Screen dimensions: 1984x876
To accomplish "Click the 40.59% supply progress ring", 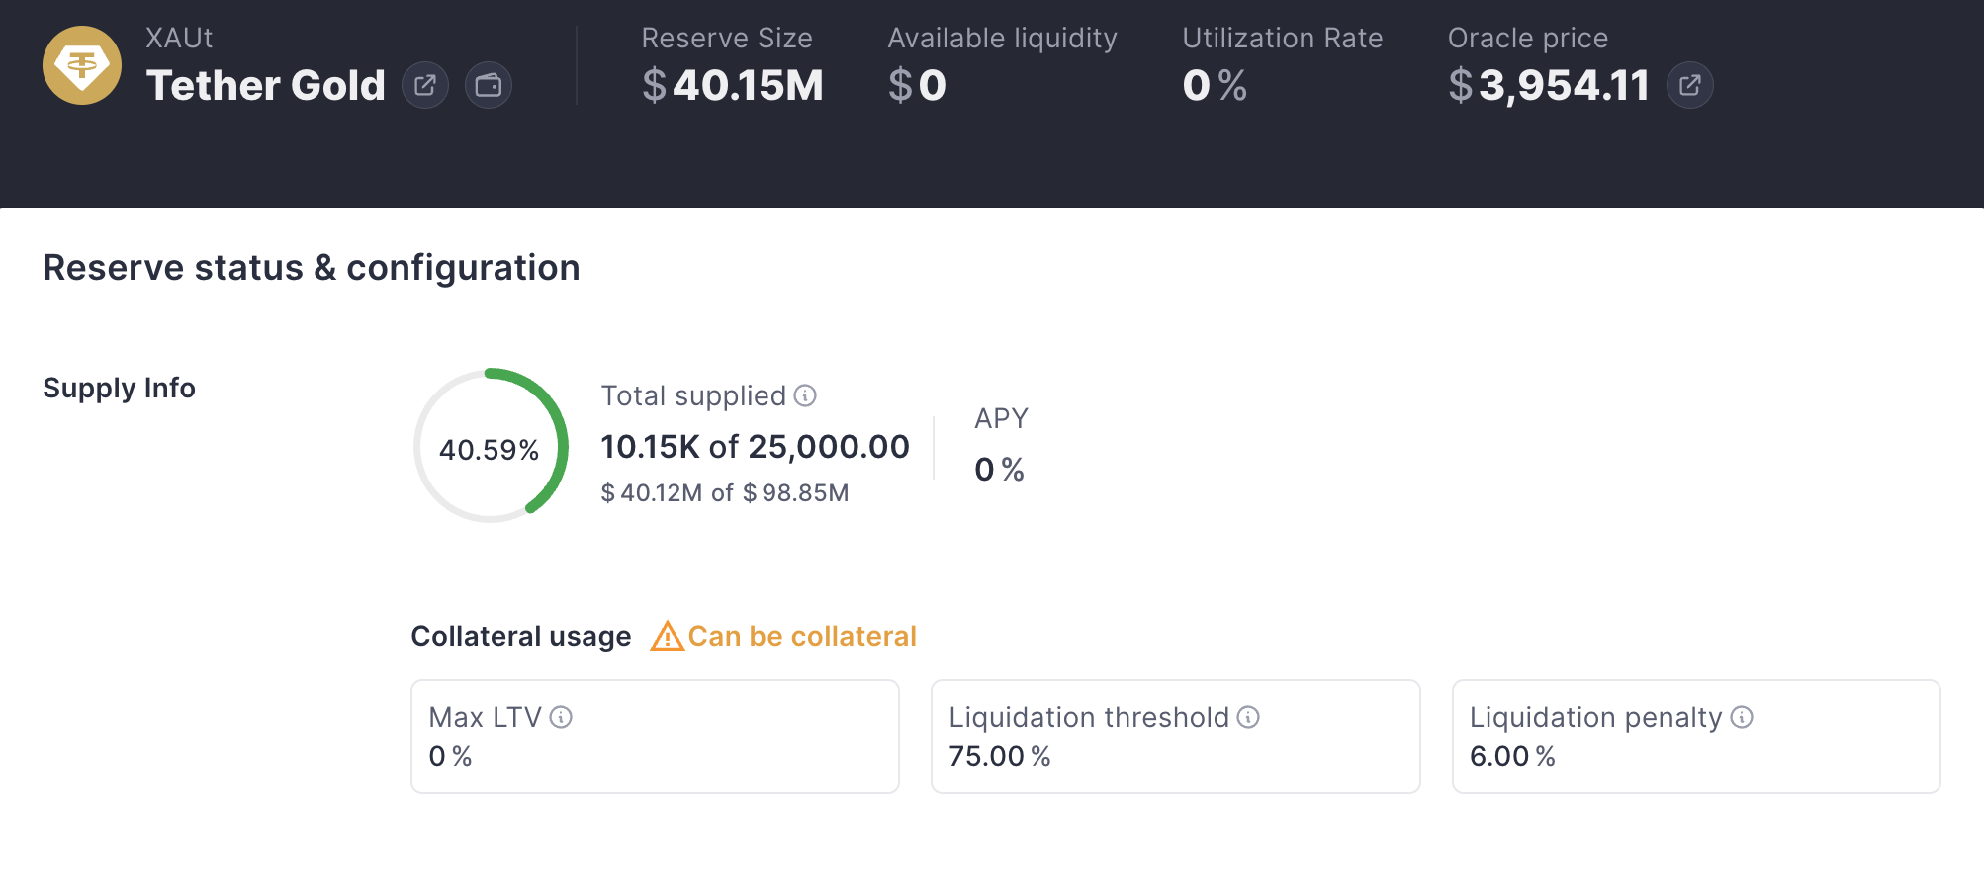I will (x=491, y=446).
